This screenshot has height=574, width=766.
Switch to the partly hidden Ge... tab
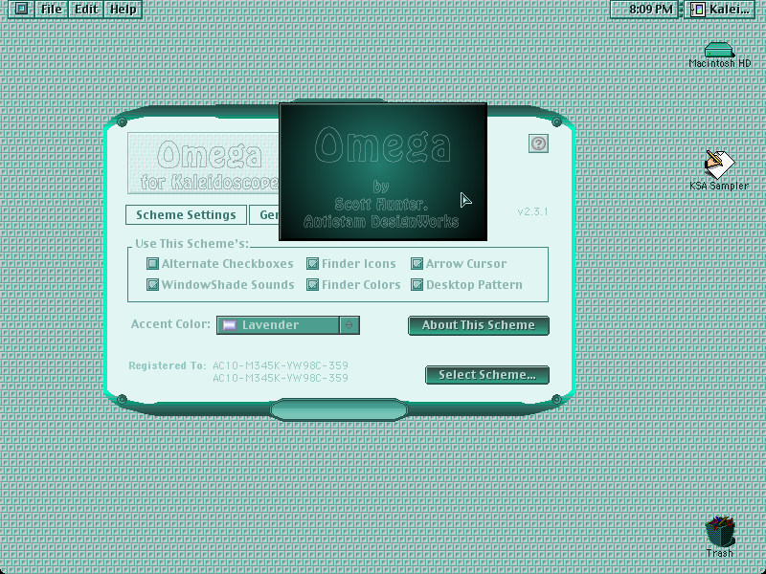264,214
